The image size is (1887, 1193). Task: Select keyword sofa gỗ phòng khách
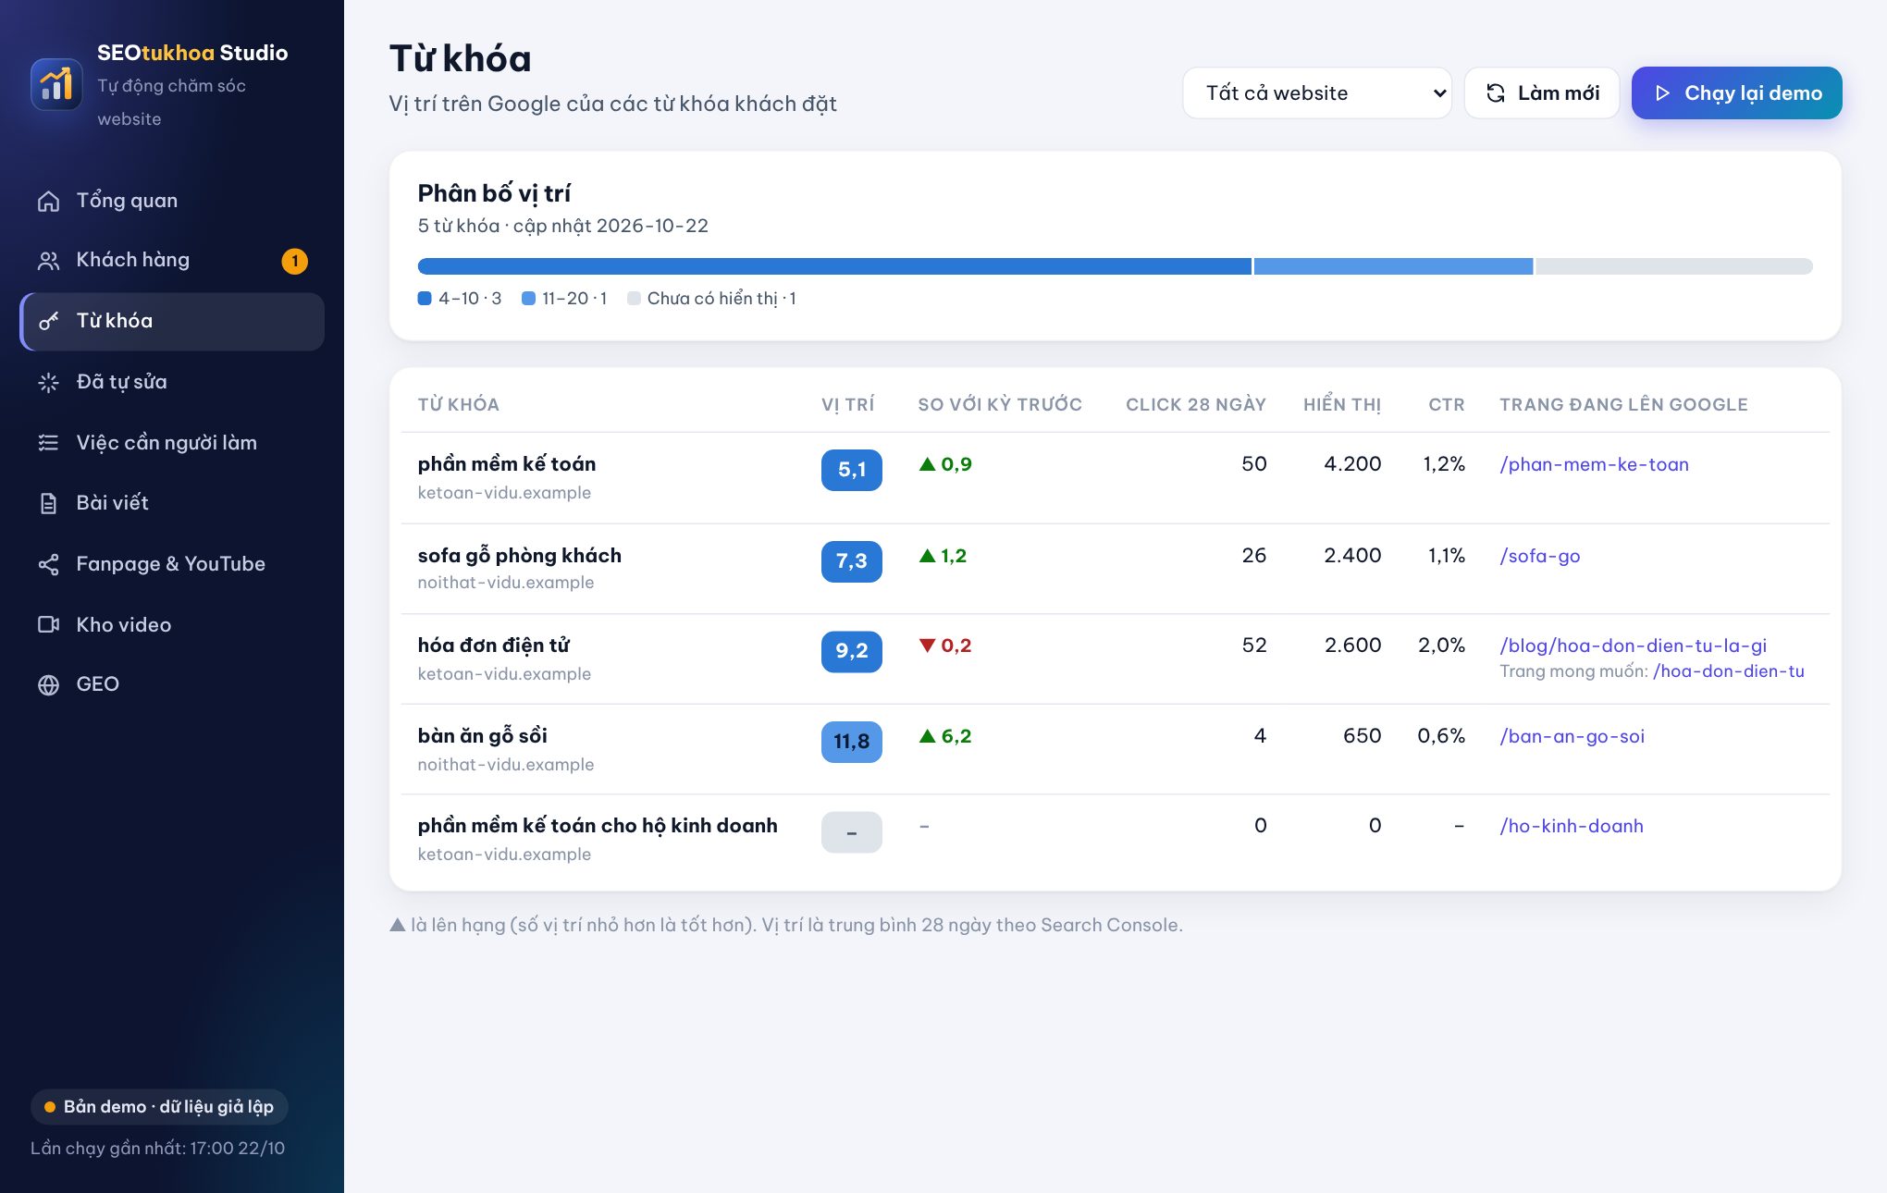point(519,555)
